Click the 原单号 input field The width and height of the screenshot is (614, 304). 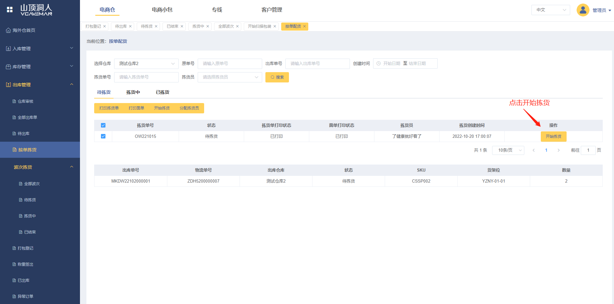pos(230,64)
